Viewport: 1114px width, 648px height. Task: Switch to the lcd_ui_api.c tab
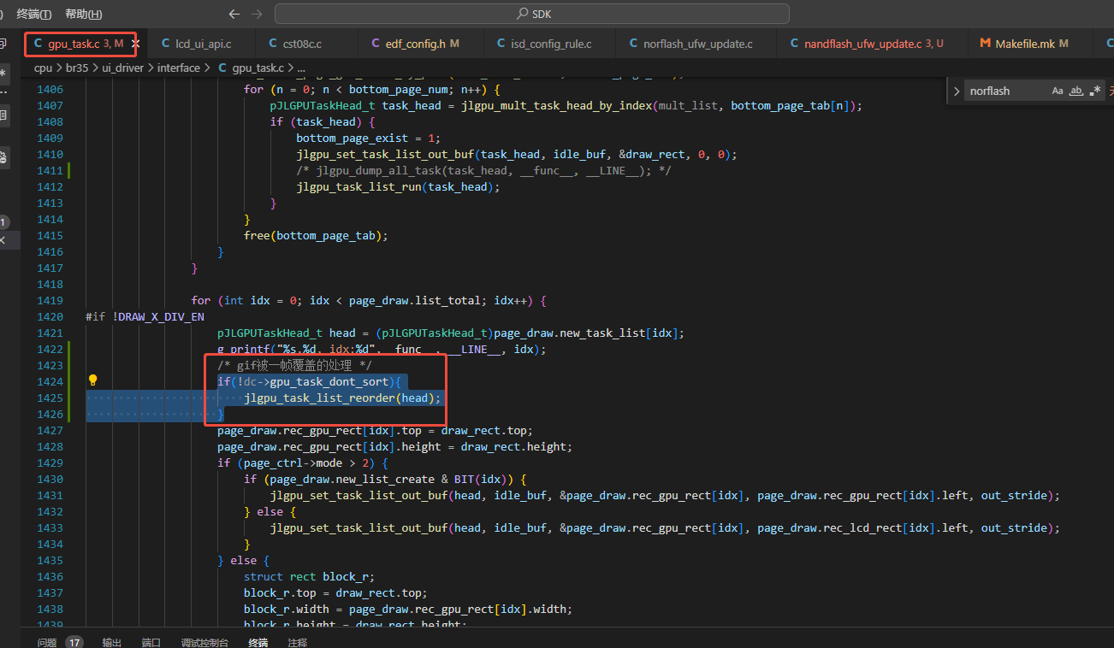click(196, 43)
